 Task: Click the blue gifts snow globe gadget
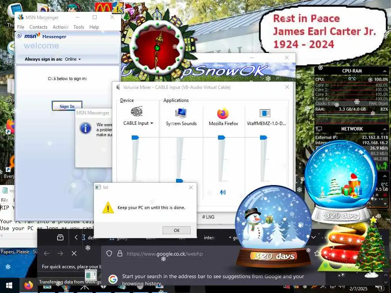tap(341, 182)
